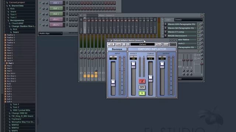Click the Save preset button
236x132 pixels.
tap(159, 44)
